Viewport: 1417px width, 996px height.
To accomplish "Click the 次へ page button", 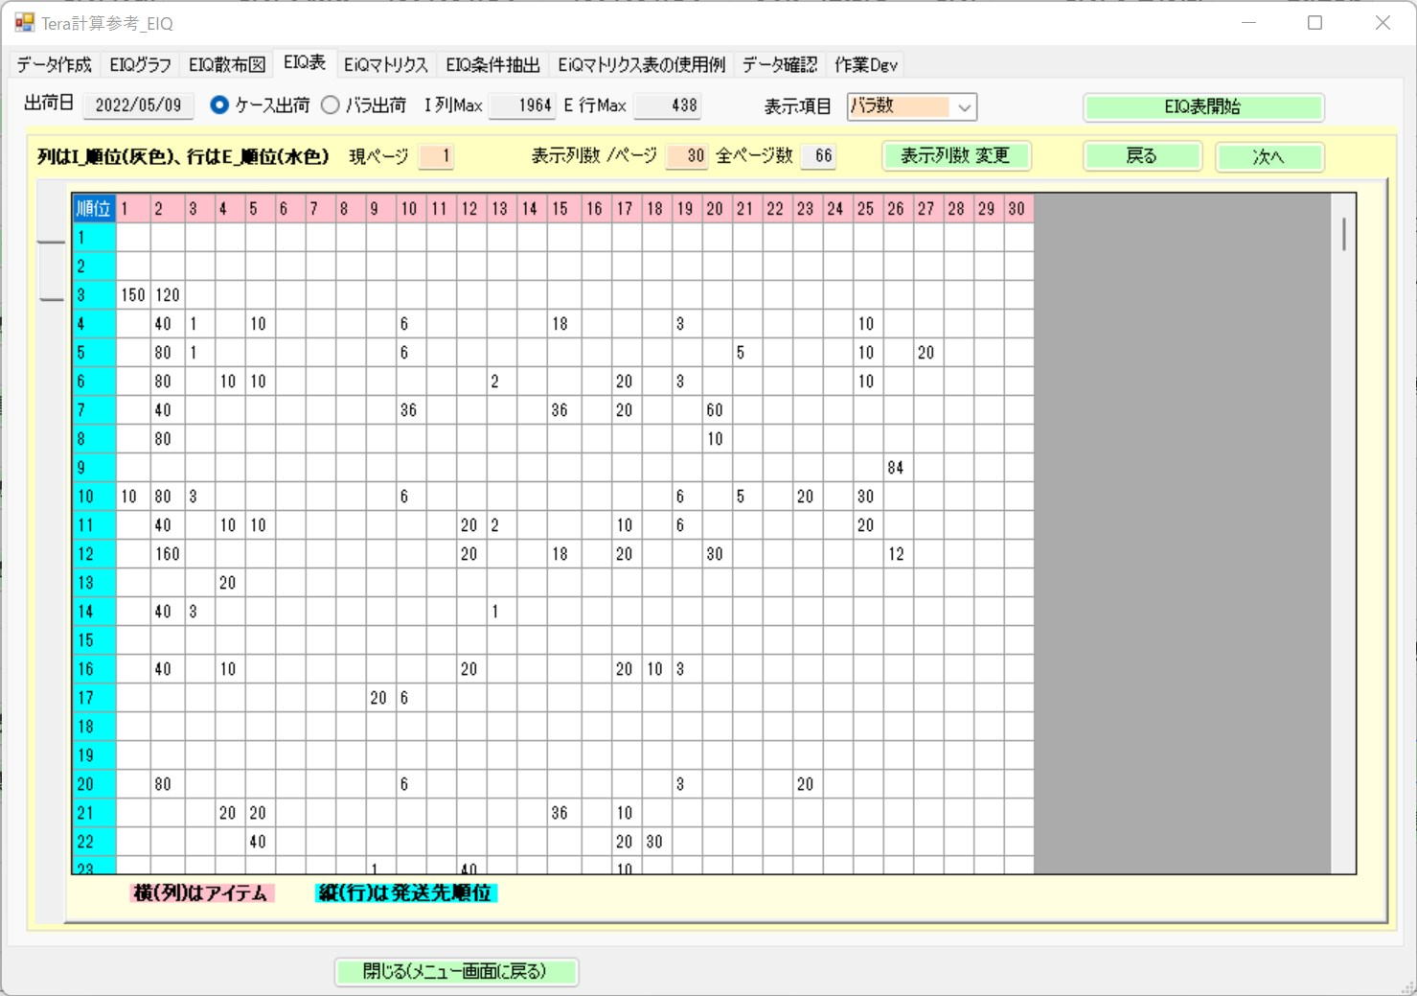I will pos(1268,157).
